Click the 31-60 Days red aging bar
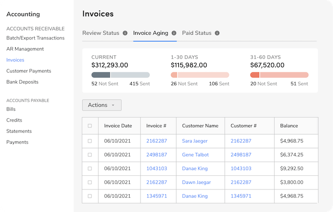Viewport: 333px width, 212px height. [279, 75]
